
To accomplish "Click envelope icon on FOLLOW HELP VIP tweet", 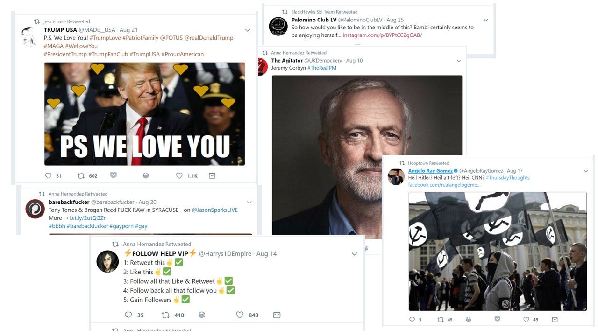I will click(x=277, y=315).
